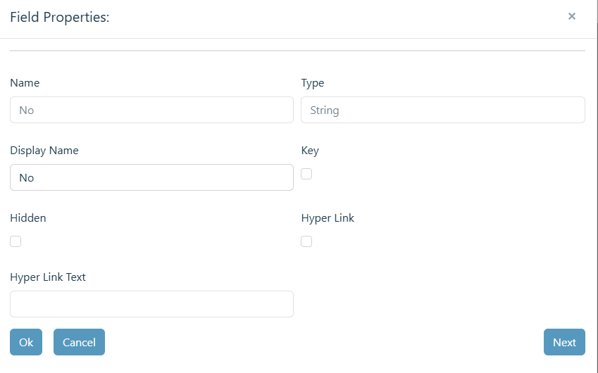Click the Hidden label text

point(28,218)
